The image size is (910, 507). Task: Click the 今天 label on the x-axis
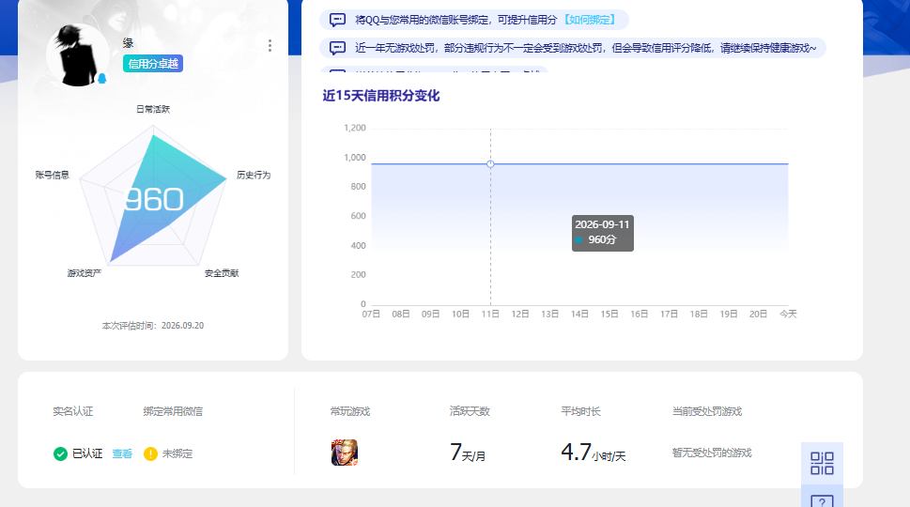coord(788,314)
